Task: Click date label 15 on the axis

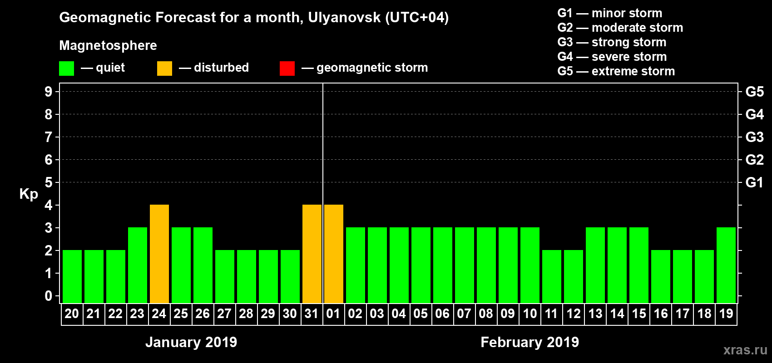Action: [x=638, y=314]
